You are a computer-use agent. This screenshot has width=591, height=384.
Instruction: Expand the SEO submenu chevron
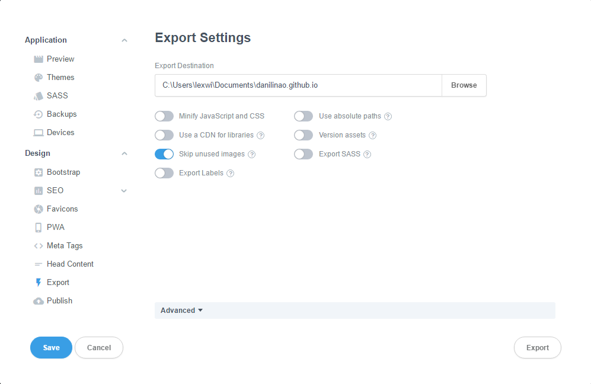click(x=124, y=191)
